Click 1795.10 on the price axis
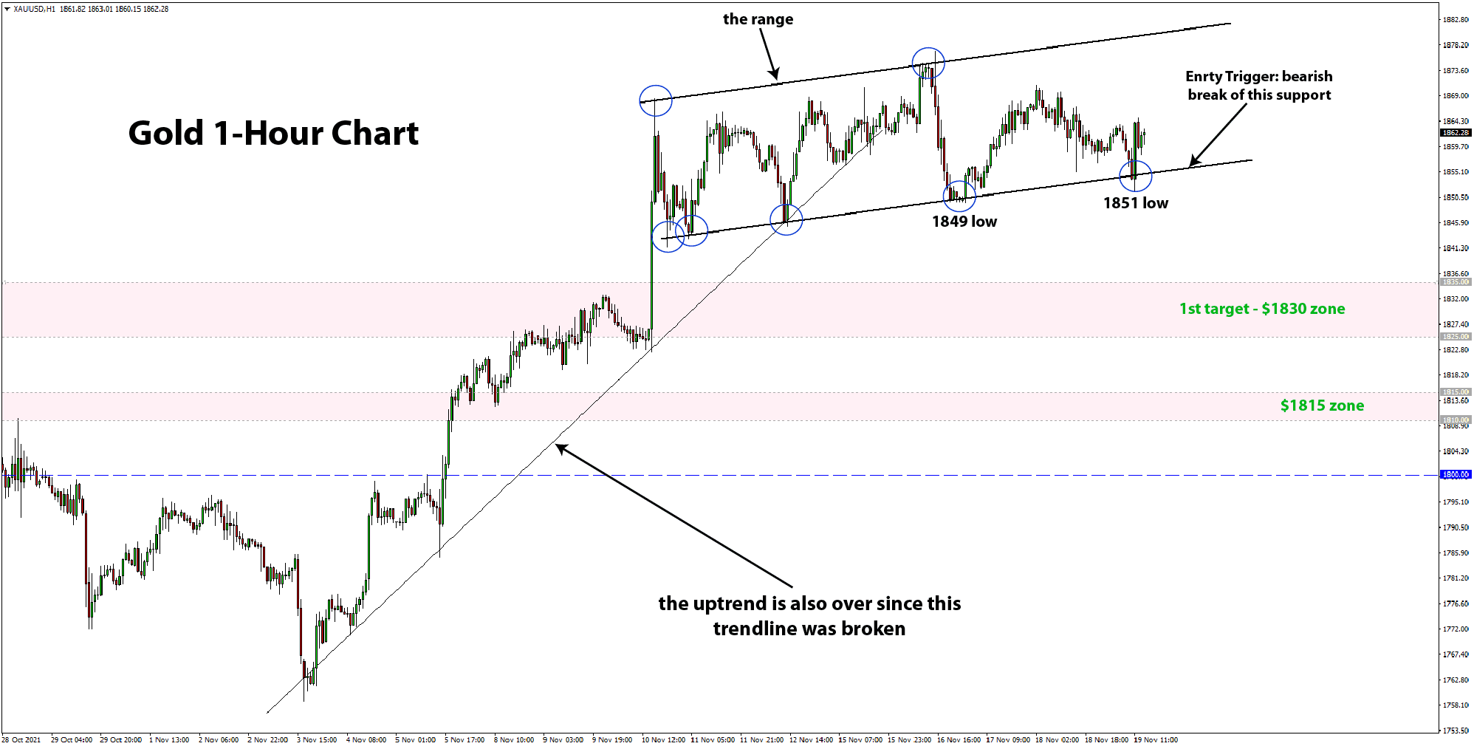This screenshot has width=1474, height=749. point(1456,502)
